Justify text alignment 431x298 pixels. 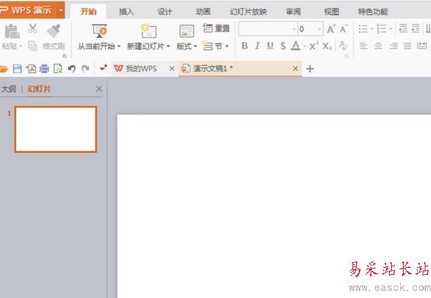pyautogui.click(x=407, y=46)
